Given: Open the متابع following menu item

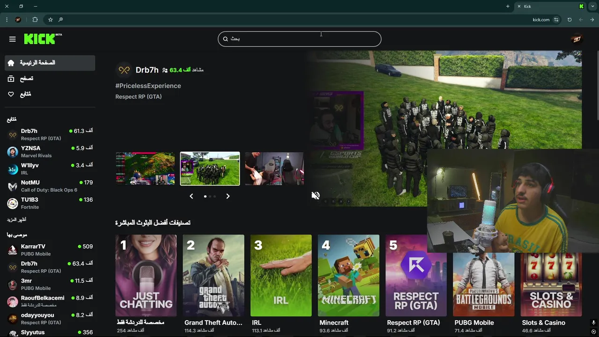Looking at the screenshot, I should [x=50, y=94].
